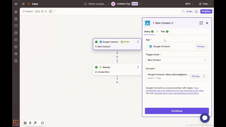The image size is (226, 127).
Task: Publish the Zap
Action: click(206, 11)
